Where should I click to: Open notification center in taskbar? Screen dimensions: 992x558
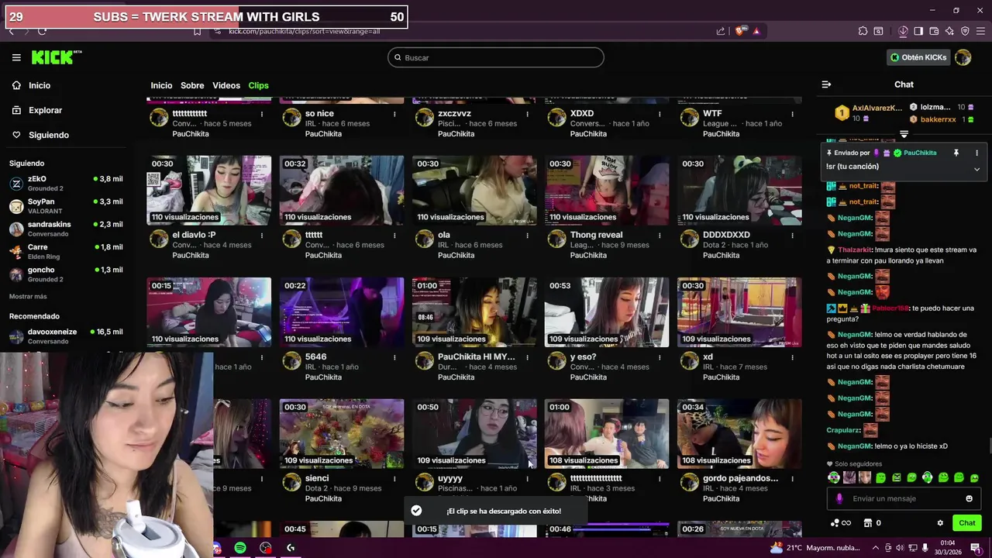976,548
